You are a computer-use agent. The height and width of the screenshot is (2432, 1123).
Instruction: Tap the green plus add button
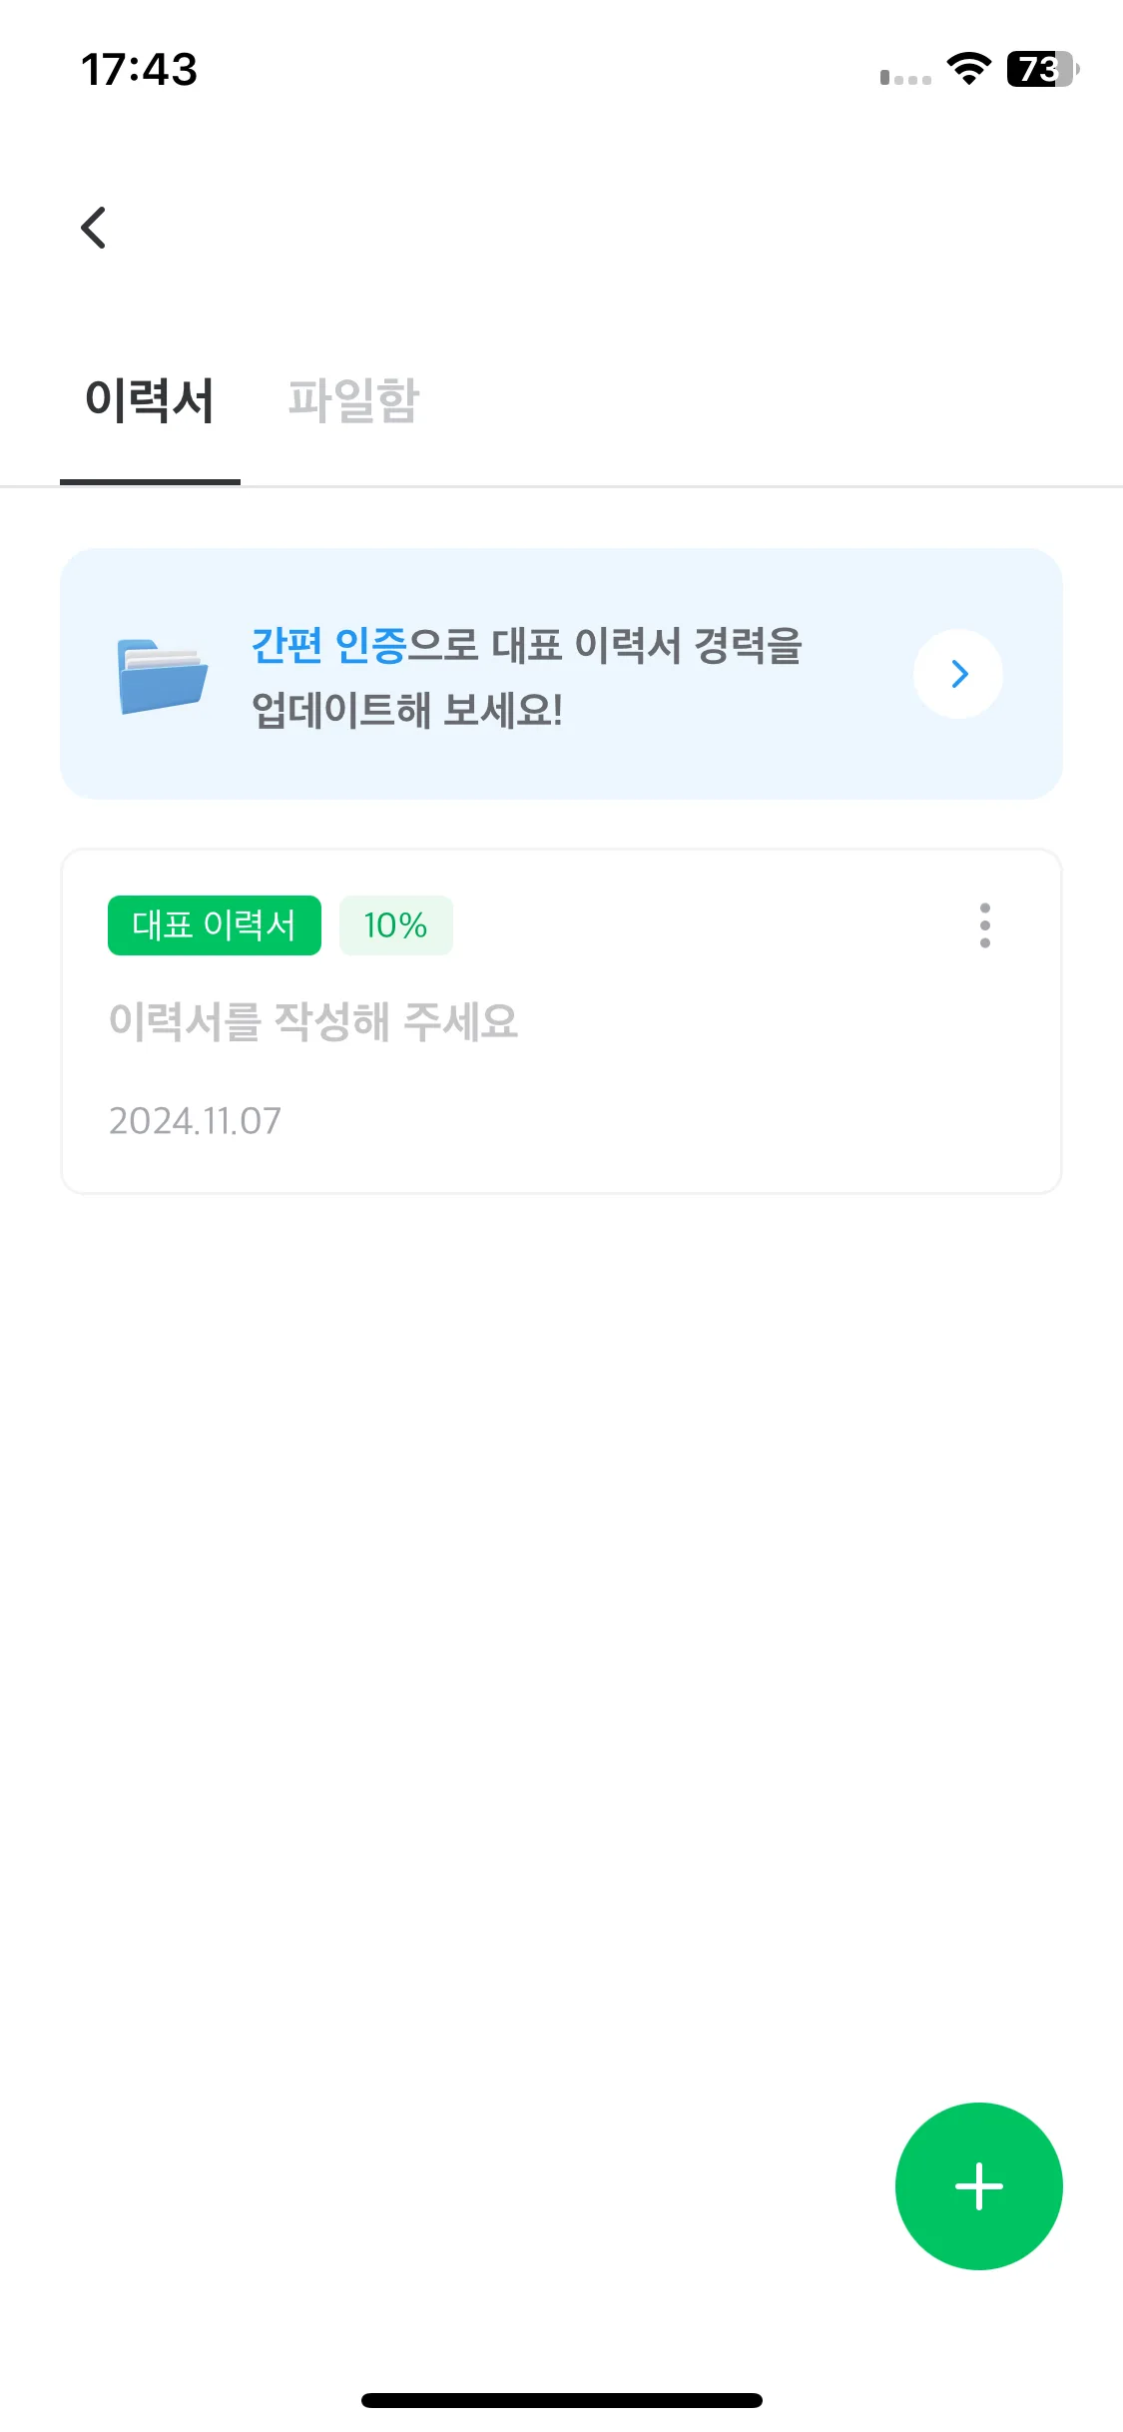pos(978,2186)
